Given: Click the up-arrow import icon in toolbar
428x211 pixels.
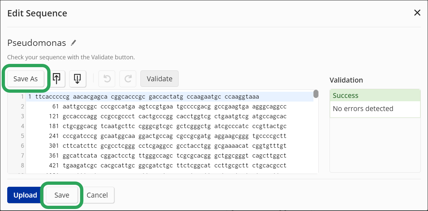Looking at the screenshot, I should (57, 79).
